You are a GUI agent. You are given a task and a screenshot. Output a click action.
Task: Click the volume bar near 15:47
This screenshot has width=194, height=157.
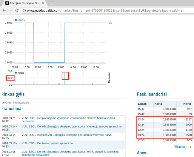92,84
